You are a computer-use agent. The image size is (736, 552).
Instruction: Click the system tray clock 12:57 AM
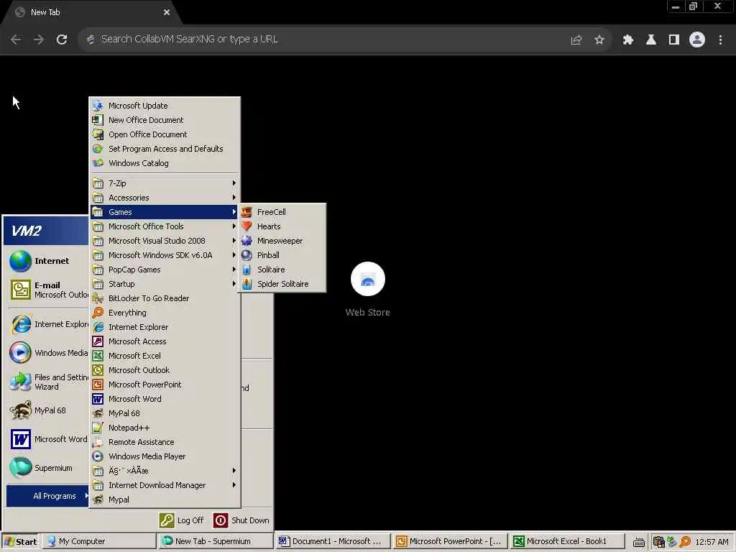click(712, 542)
